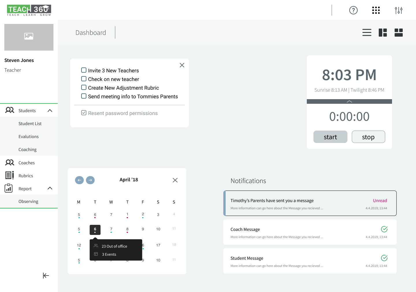Check Invite 3 New Teachers box

coord(84,70)
